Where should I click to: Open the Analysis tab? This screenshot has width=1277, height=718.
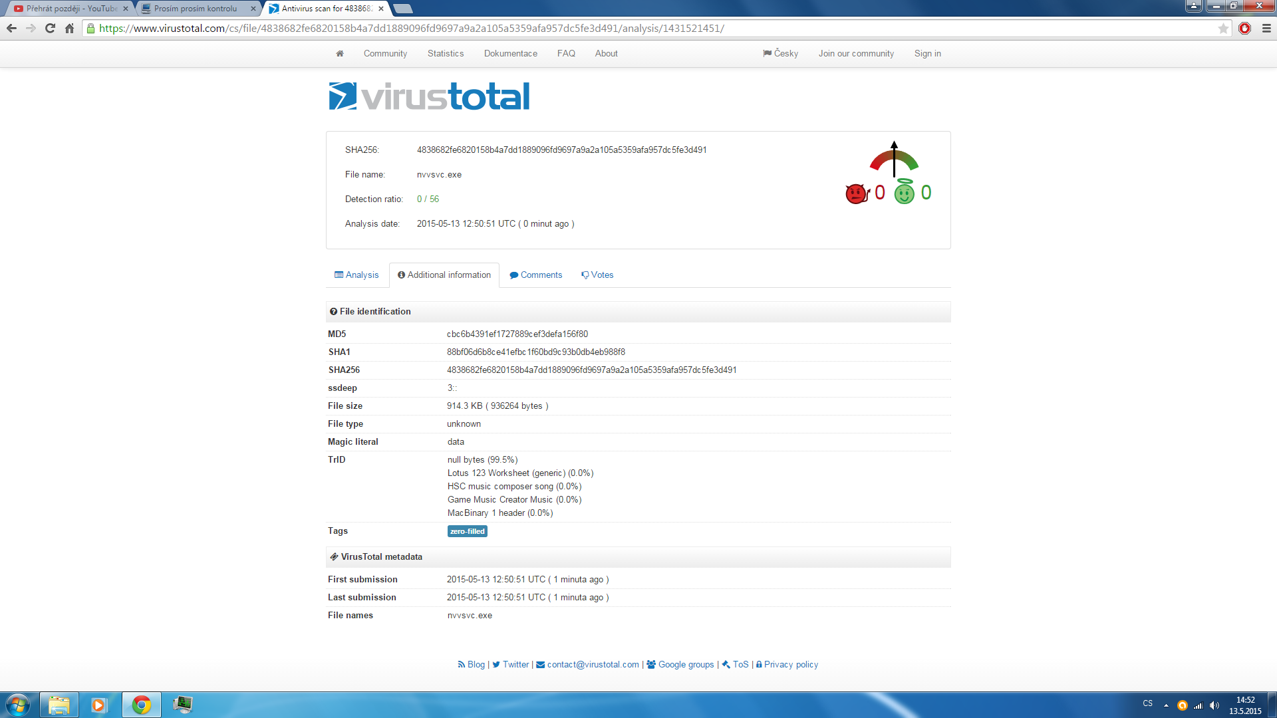[356, 275]
